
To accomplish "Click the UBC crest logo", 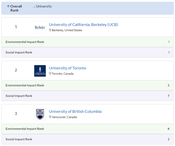I will click(40, 114).
